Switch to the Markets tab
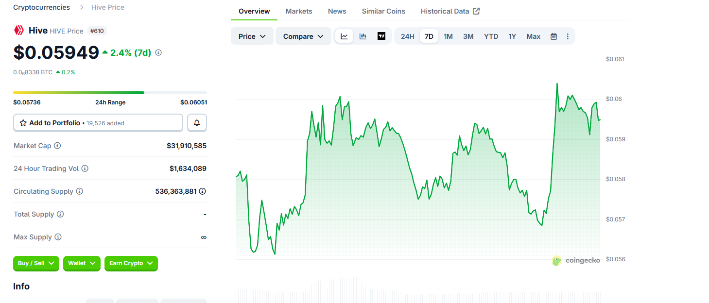This screenshot has width=709, height=303. (299, 11)
